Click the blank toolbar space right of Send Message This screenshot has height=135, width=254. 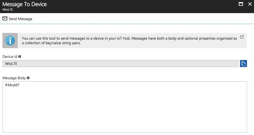pyautogui.click(x=137, y=19)
